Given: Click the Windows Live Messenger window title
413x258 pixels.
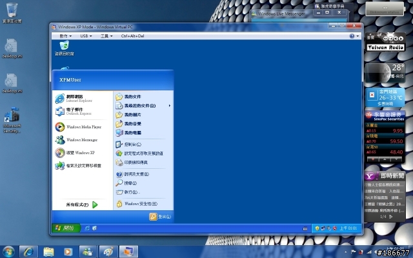Looking at the screenshot, I should (x=281, y=14).
